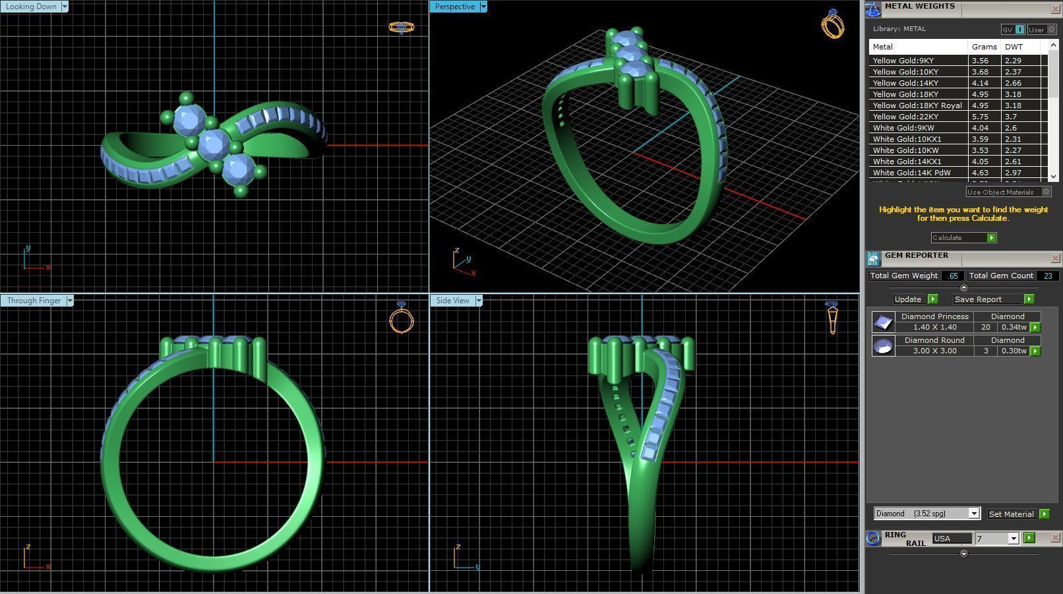
Task: Click green arrow beside Update
Action: tap(932, 299)
